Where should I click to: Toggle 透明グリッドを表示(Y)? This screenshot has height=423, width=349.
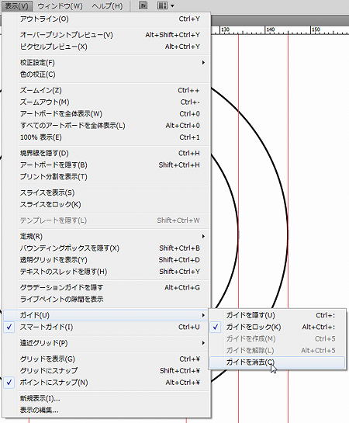pyautogui.click(x=107, y=260)
